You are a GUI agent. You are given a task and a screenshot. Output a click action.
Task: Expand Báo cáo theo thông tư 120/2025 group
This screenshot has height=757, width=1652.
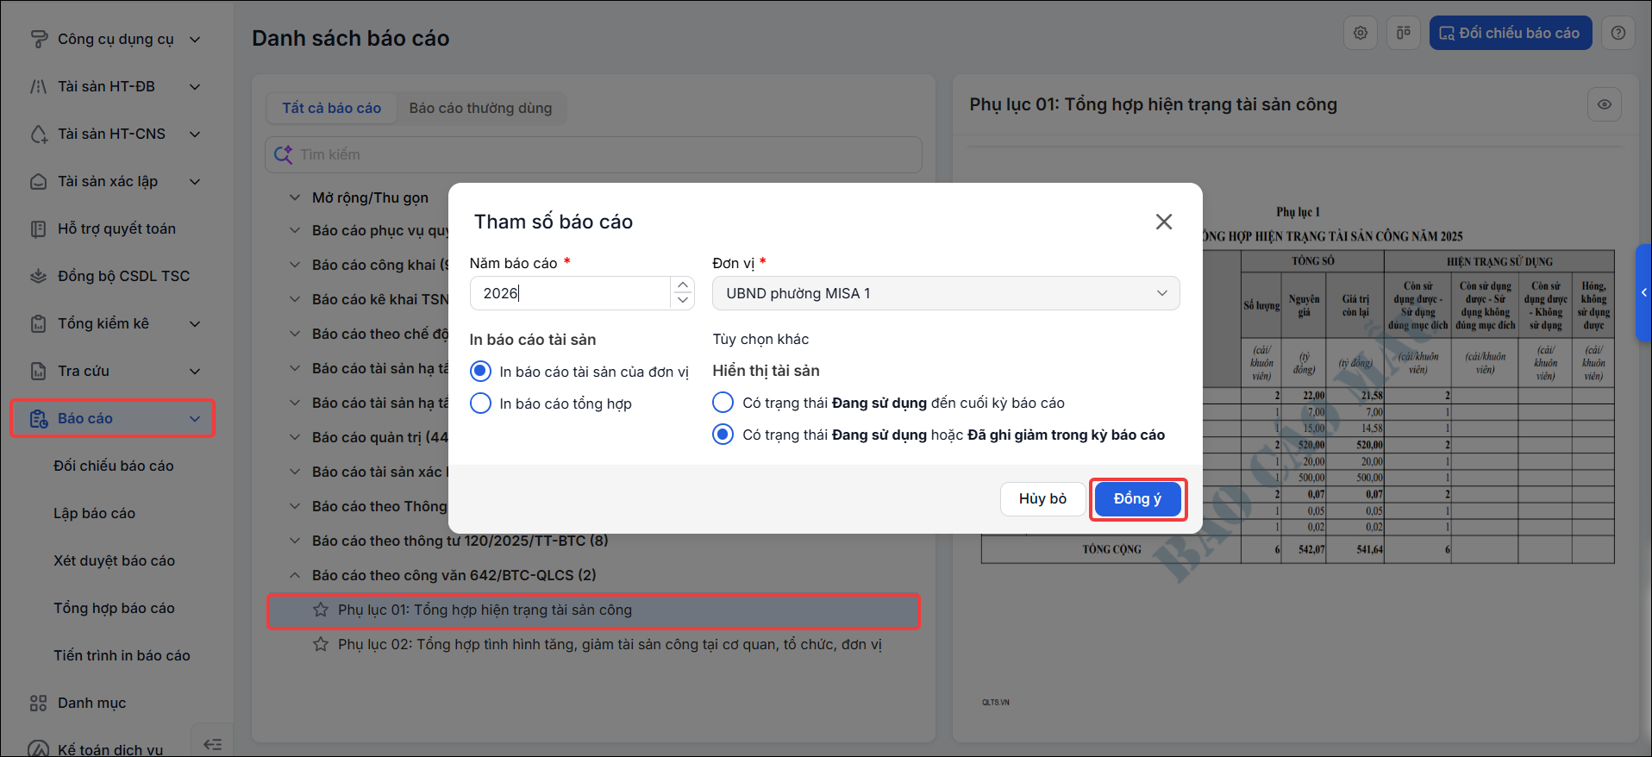[295, 541]
